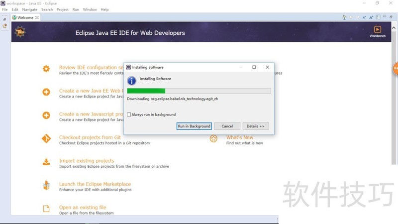
Task: Click the orange badge at right screen edge
Action: (x=396, y=69)
